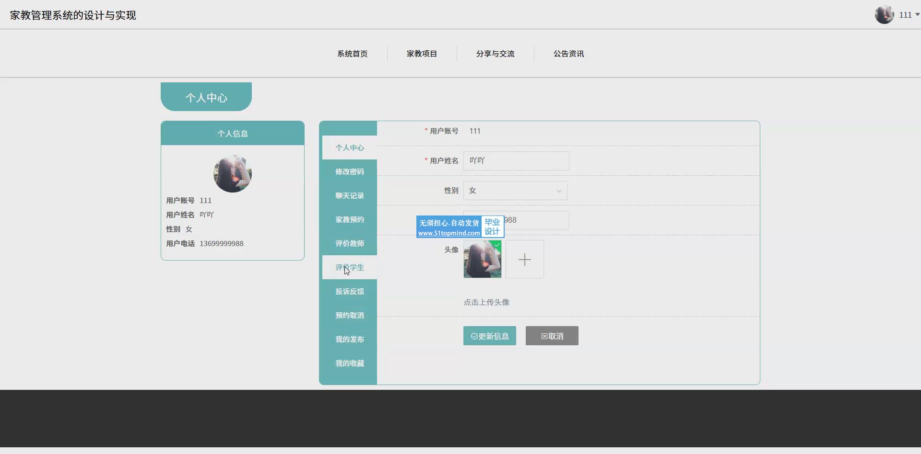Click the 用户姓名 input field
This screenshot has width=921, height=454.
516,161
